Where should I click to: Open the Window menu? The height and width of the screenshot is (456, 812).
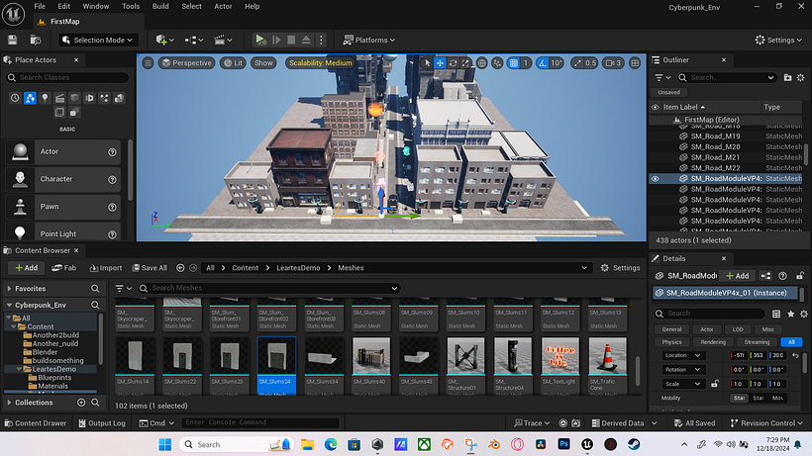96,6
